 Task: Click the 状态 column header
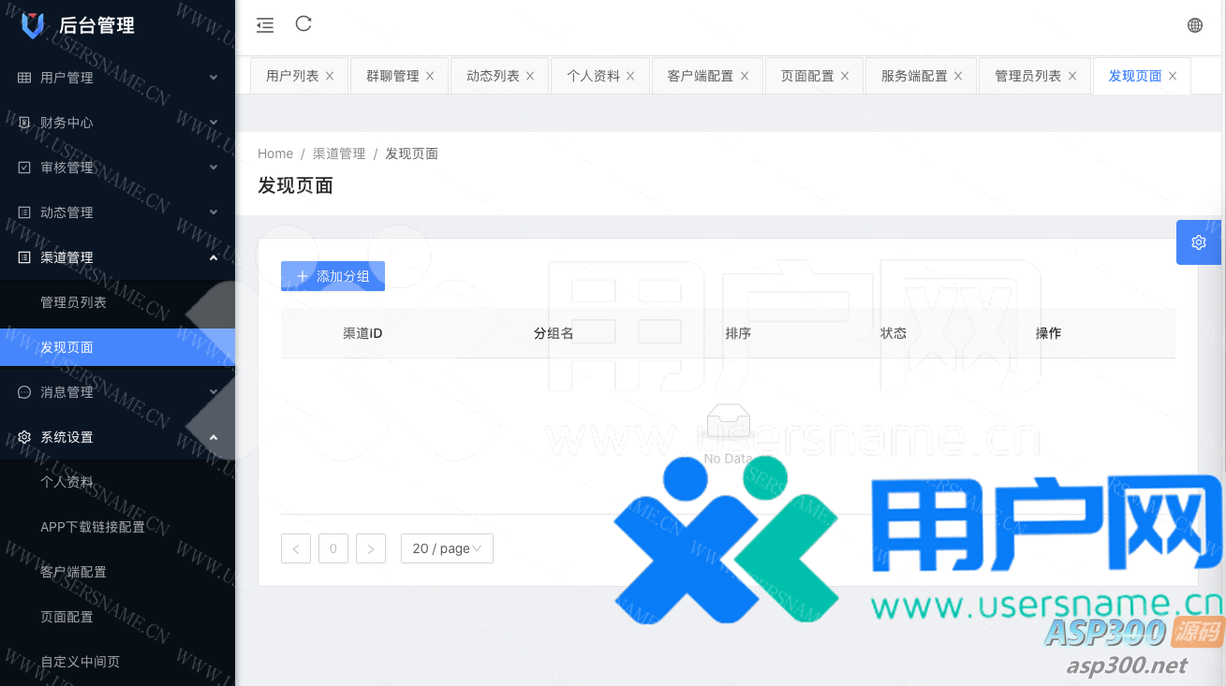click(x=894, y=333)
